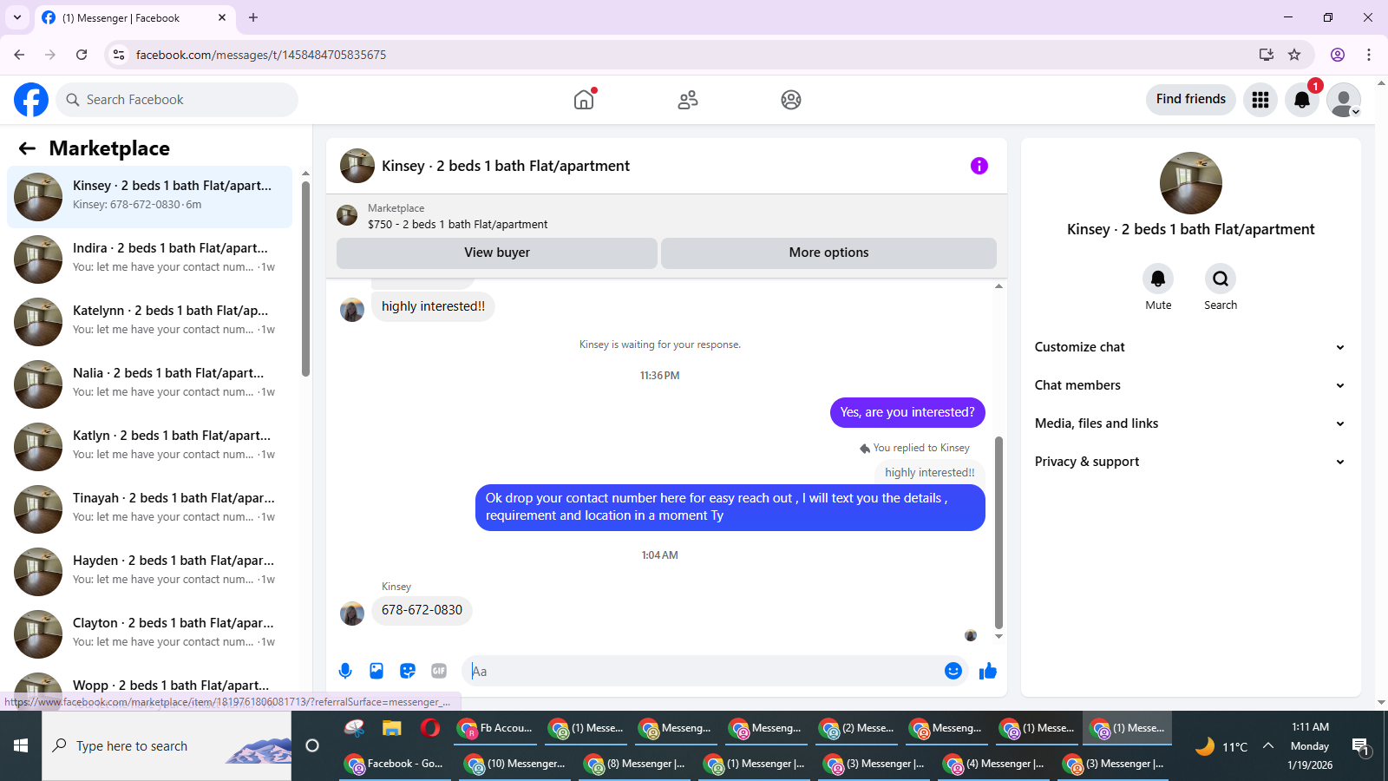The image size is (1388, 781).
Task: Open Hayden's 2 beds 1 bath conversation
Action: 149,572
